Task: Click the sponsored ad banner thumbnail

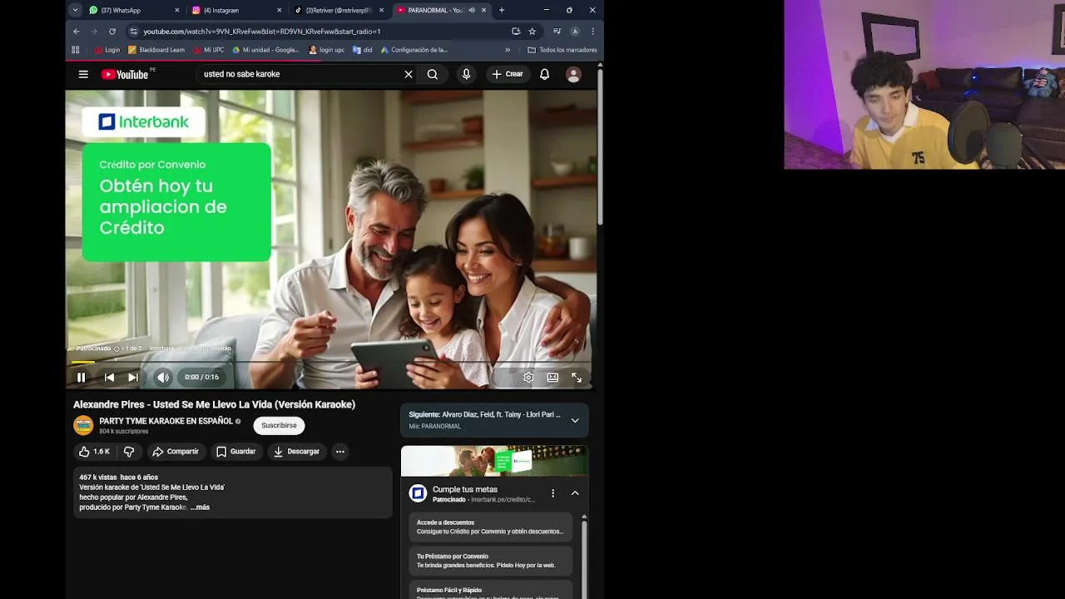Action: pyautogui.click(x=494, y=461)
